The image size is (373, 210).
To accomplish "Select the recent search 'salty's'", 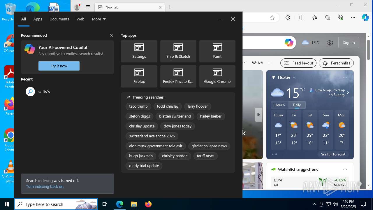I will [x=67, y=92].
